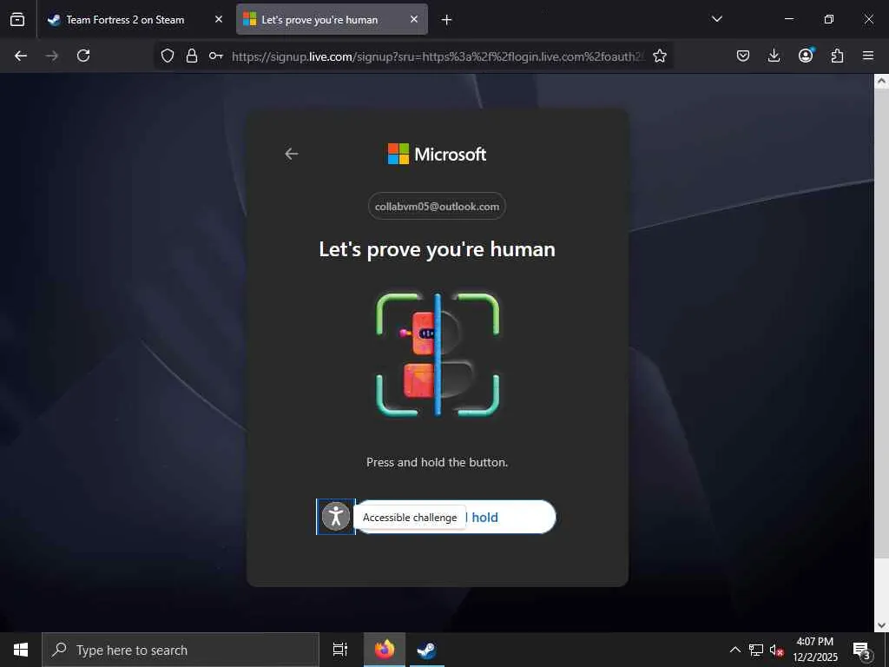Navigate back with the browser back arrow
Screen dimensions: 889x667
coord(21,56)
